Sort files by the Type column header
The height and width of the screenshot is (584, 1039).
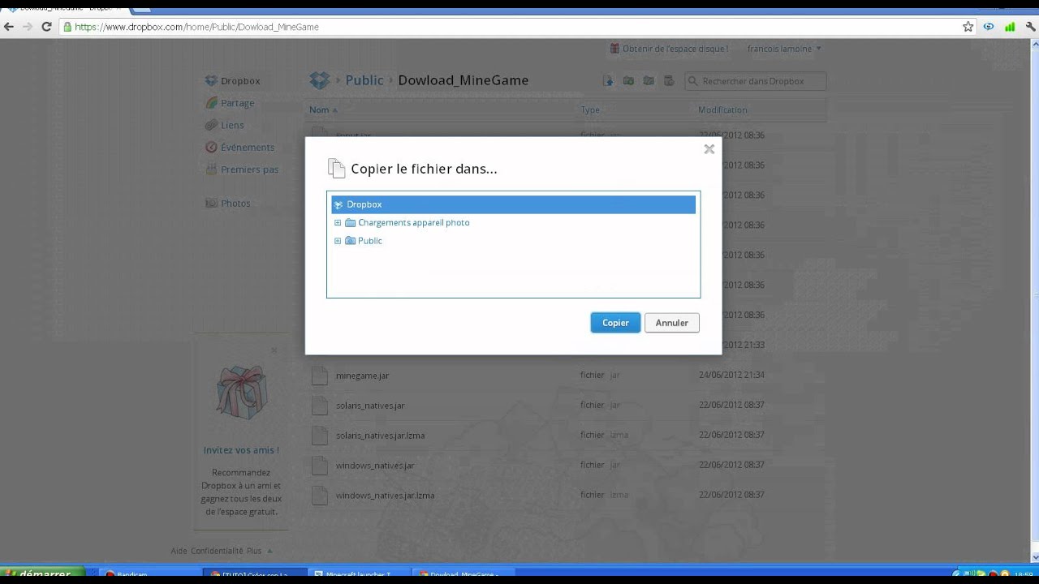[590, 109]
